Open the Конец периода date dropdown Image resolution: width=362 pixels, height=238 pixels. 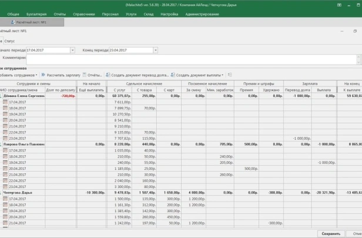pyautogui.click(x=155, y=51)
